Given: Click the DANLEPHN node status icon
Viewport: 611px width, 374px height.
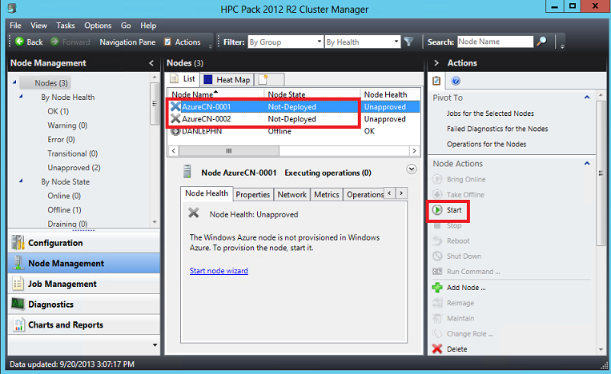Looking at the screenshot, I should [175, 131].
